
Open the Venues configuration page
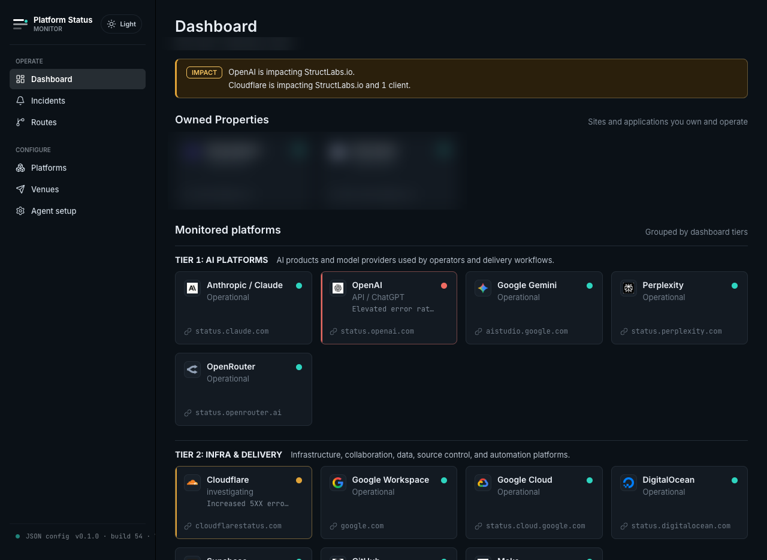[77, 189]
